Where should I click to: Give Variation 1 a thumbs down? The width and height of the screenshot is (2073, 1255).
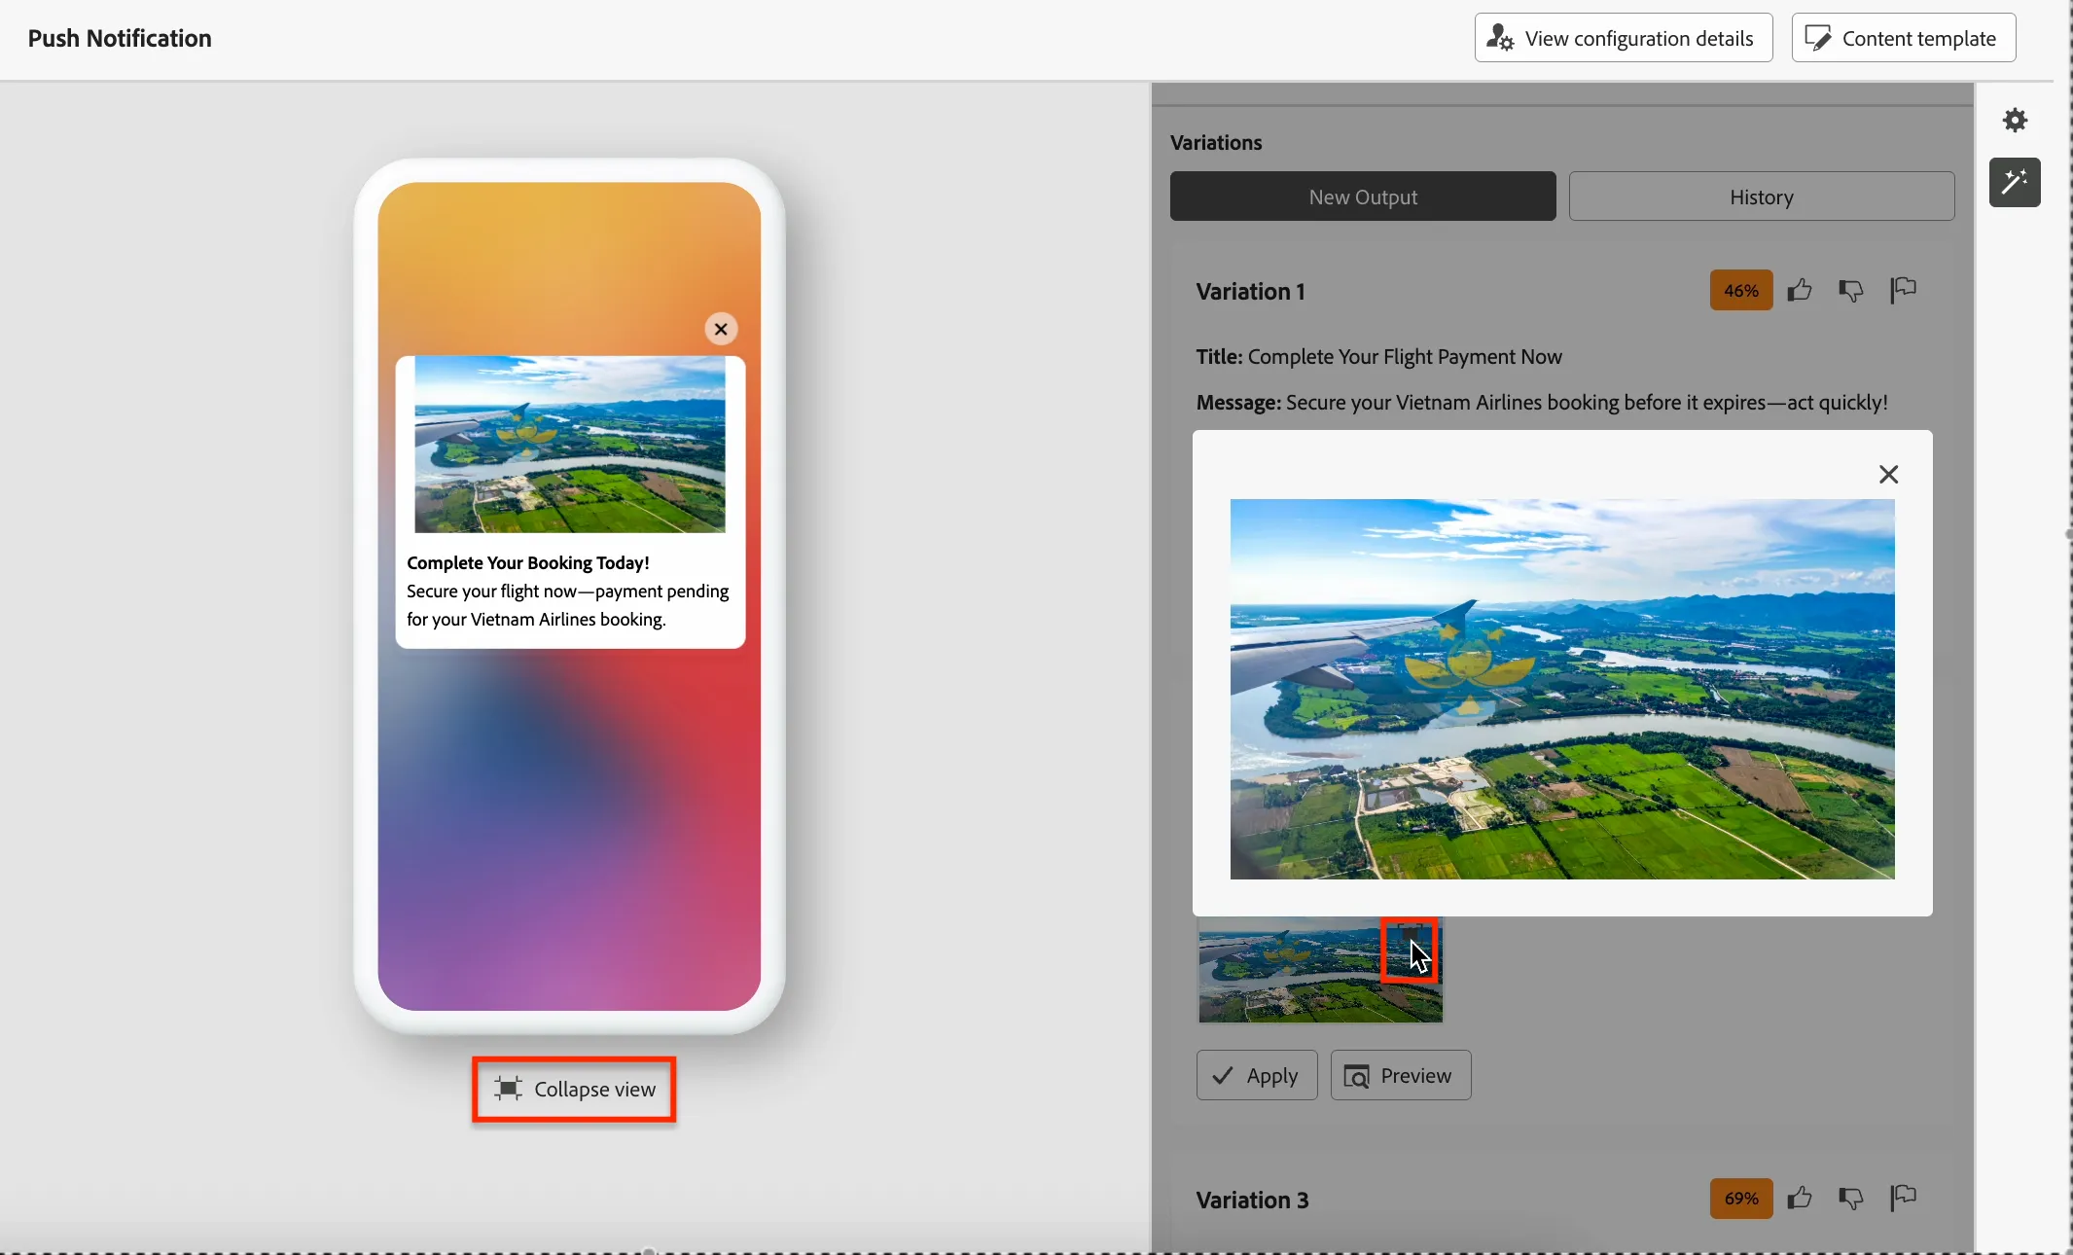click(x=1851, y=290)
